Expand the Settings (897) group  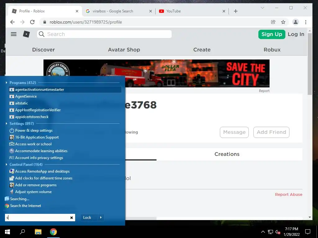click(x=7, y=123)
